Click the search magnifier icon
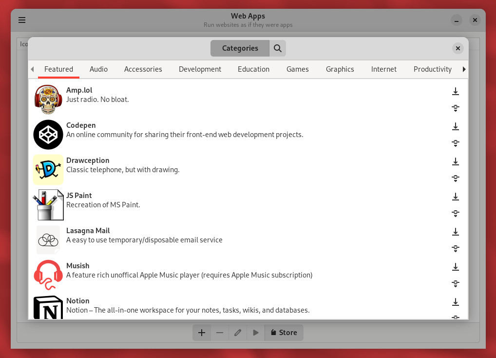This screenshot has height=358, width=496. click(277, 48)
